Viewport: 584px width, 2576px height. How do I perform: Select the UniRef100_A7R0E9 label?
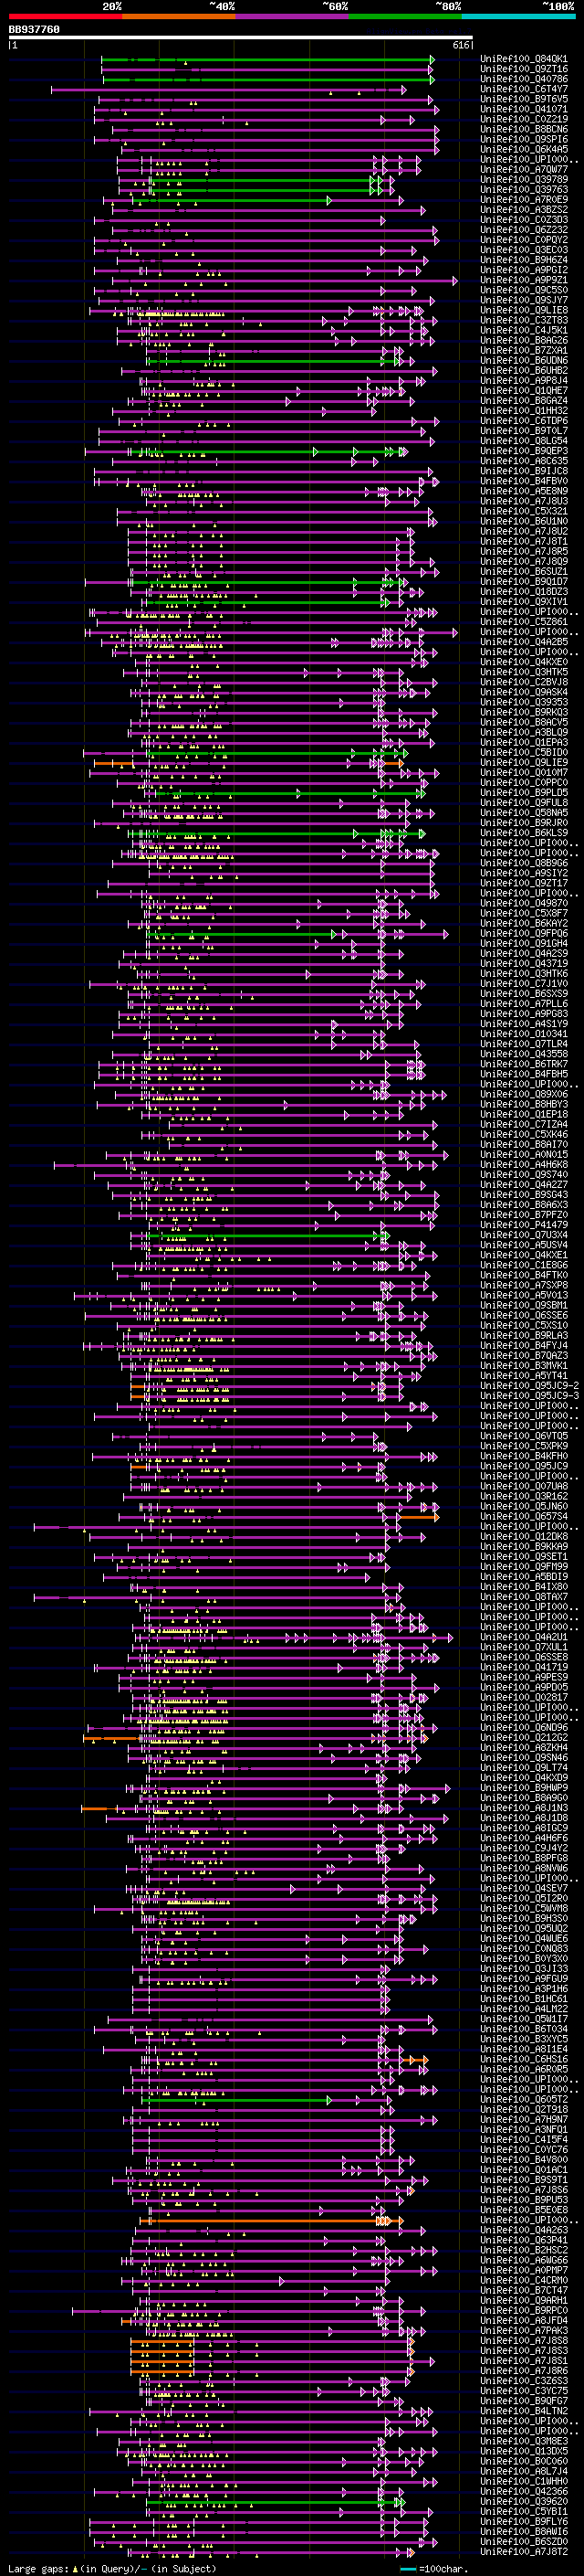[x=524, y=200]
